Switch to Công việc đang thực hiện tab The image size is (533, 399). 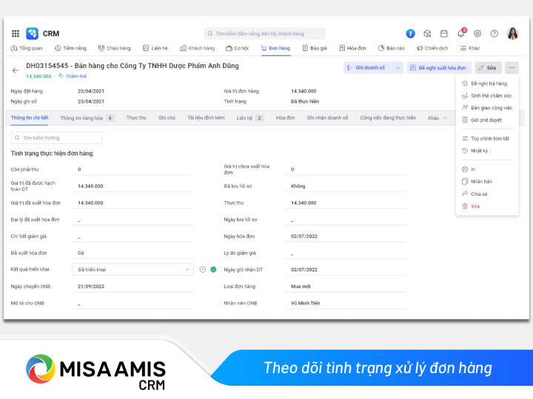click(388, 117)
